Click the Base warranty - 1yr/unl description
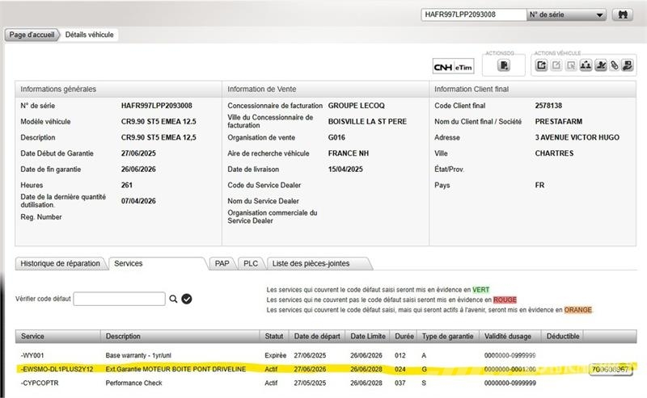Viewport: 647px width, 398px height. click(138, 355)
